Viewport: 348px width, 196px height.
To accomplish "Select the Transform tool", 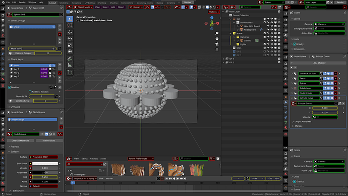I will (70, 52).
